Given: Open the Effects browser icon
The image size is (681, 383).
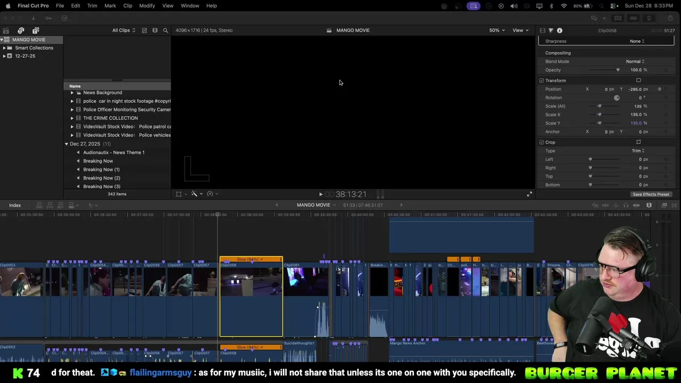Looking at the screenshot, I should [664, 205].
